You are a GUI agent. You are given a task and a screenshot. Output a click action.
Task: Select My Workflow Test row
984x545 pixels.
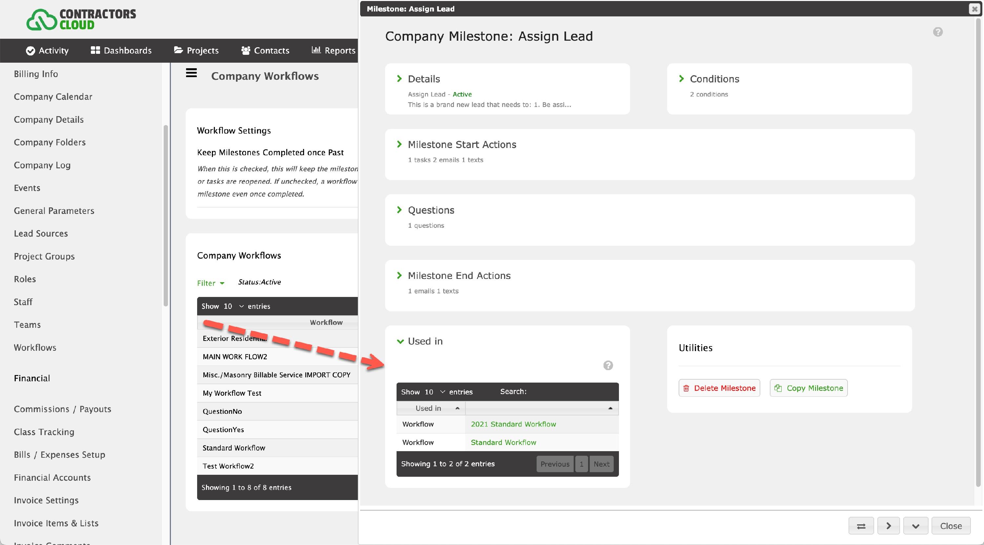(277, 393)
